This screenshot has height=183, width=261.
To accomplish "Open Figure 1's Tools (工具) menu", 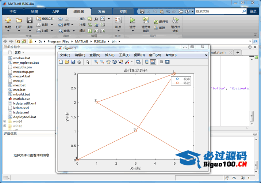I will coord(124,55).
